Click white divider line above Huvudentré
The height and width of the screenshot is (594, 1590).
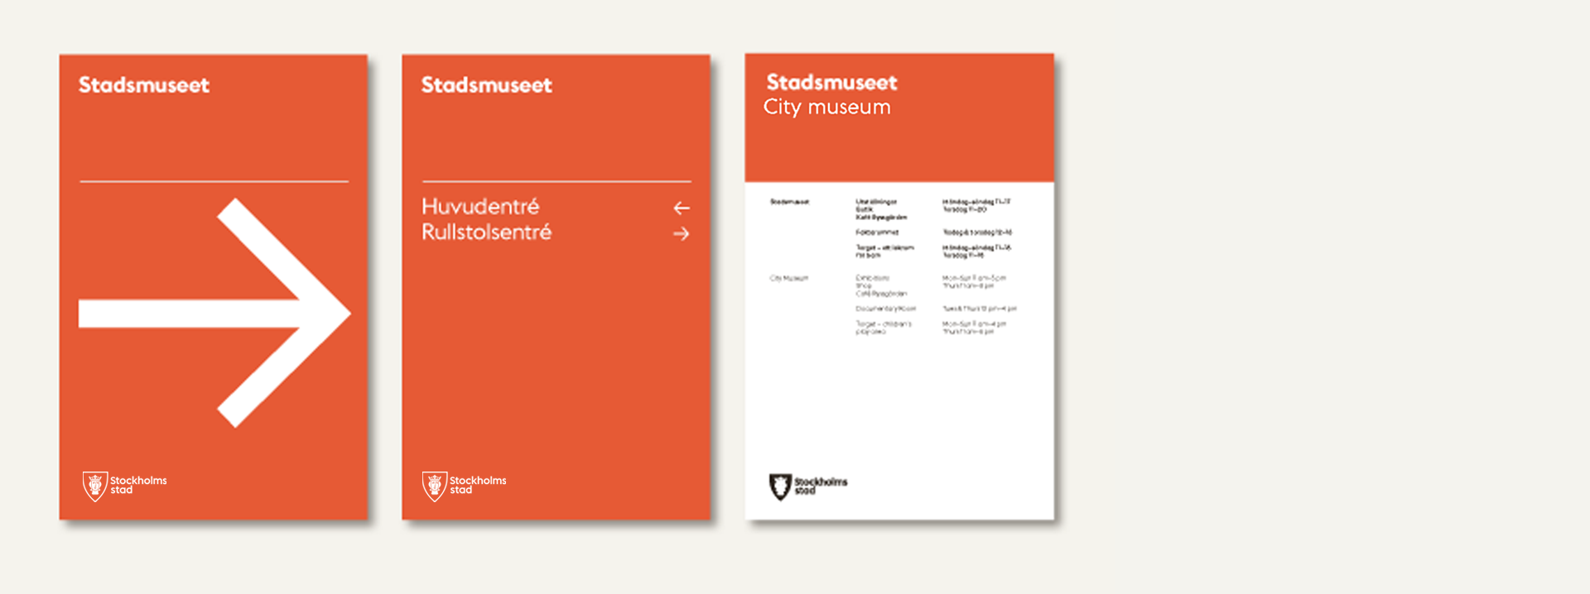pyautogui.click(x=556, y=181)
